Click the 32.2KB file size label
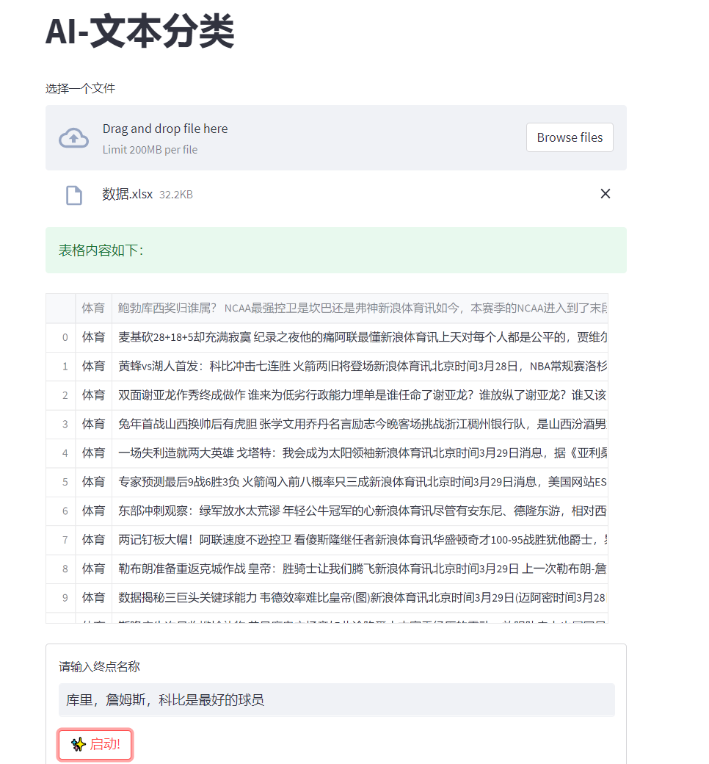This screenshot has height=764, width=709. point(176,195)
